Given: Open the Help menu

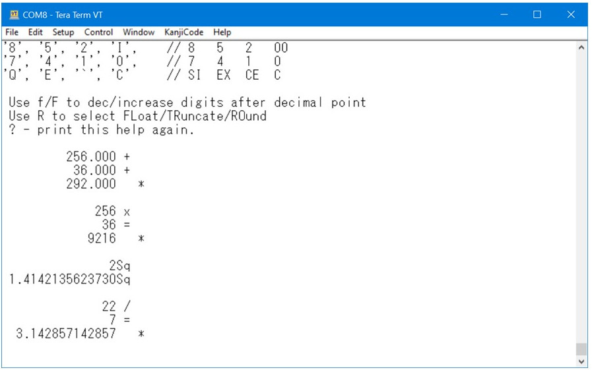Looking at the screenshot, I should [222, 32].
